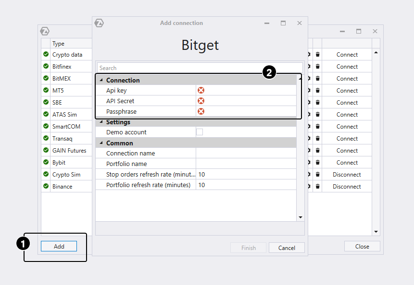This screenshot has height=285, width=414.
Task: Click the trash icon in the Binance row
Action: (x=317, y=187)
